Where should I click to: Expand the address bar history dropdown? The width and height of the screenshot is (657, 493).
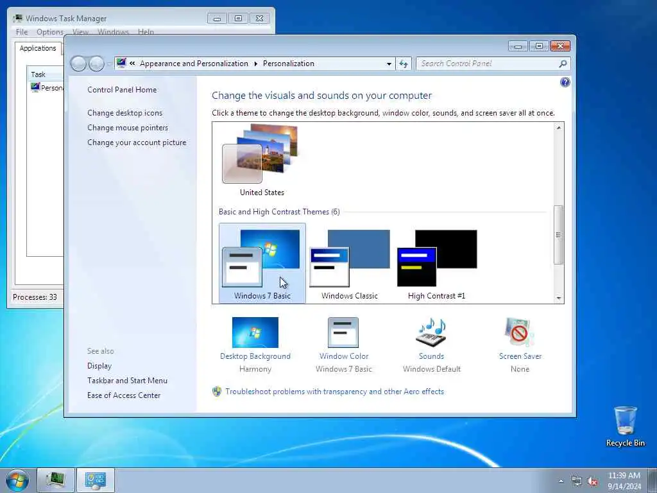[389, 64]
